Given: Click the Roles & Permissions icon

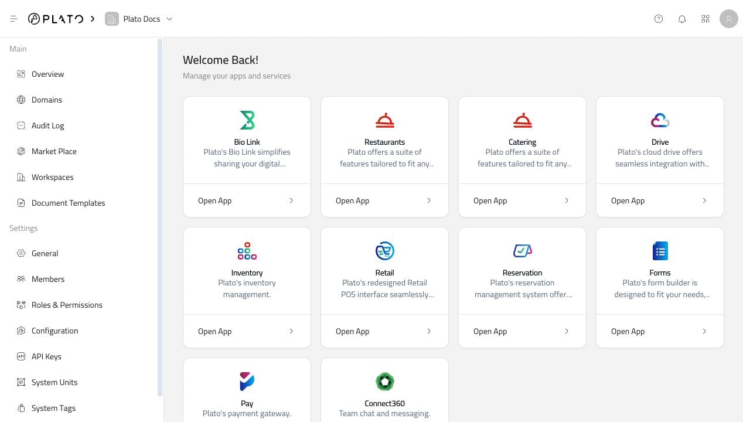Looking at the screenshot, I should (21, 305).
